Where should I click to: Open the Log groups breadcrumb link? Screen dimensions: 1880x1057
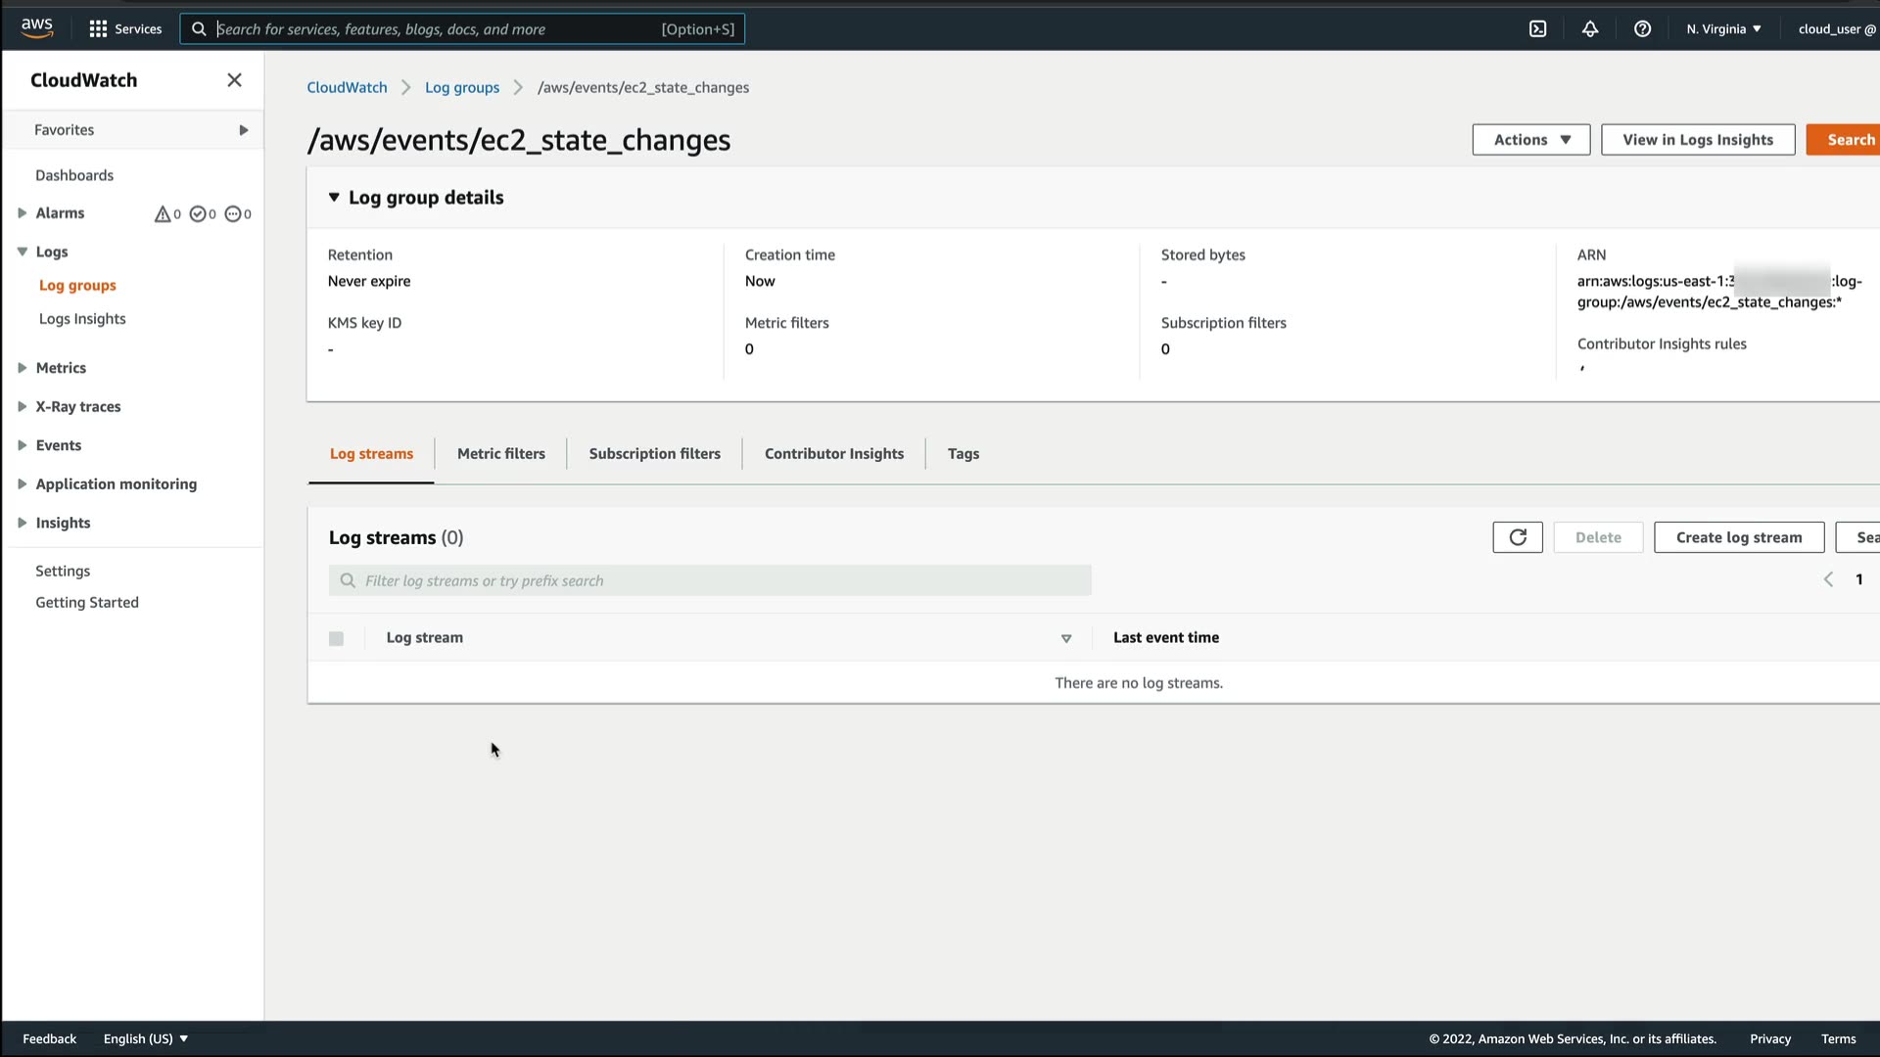tap(462, 88)
